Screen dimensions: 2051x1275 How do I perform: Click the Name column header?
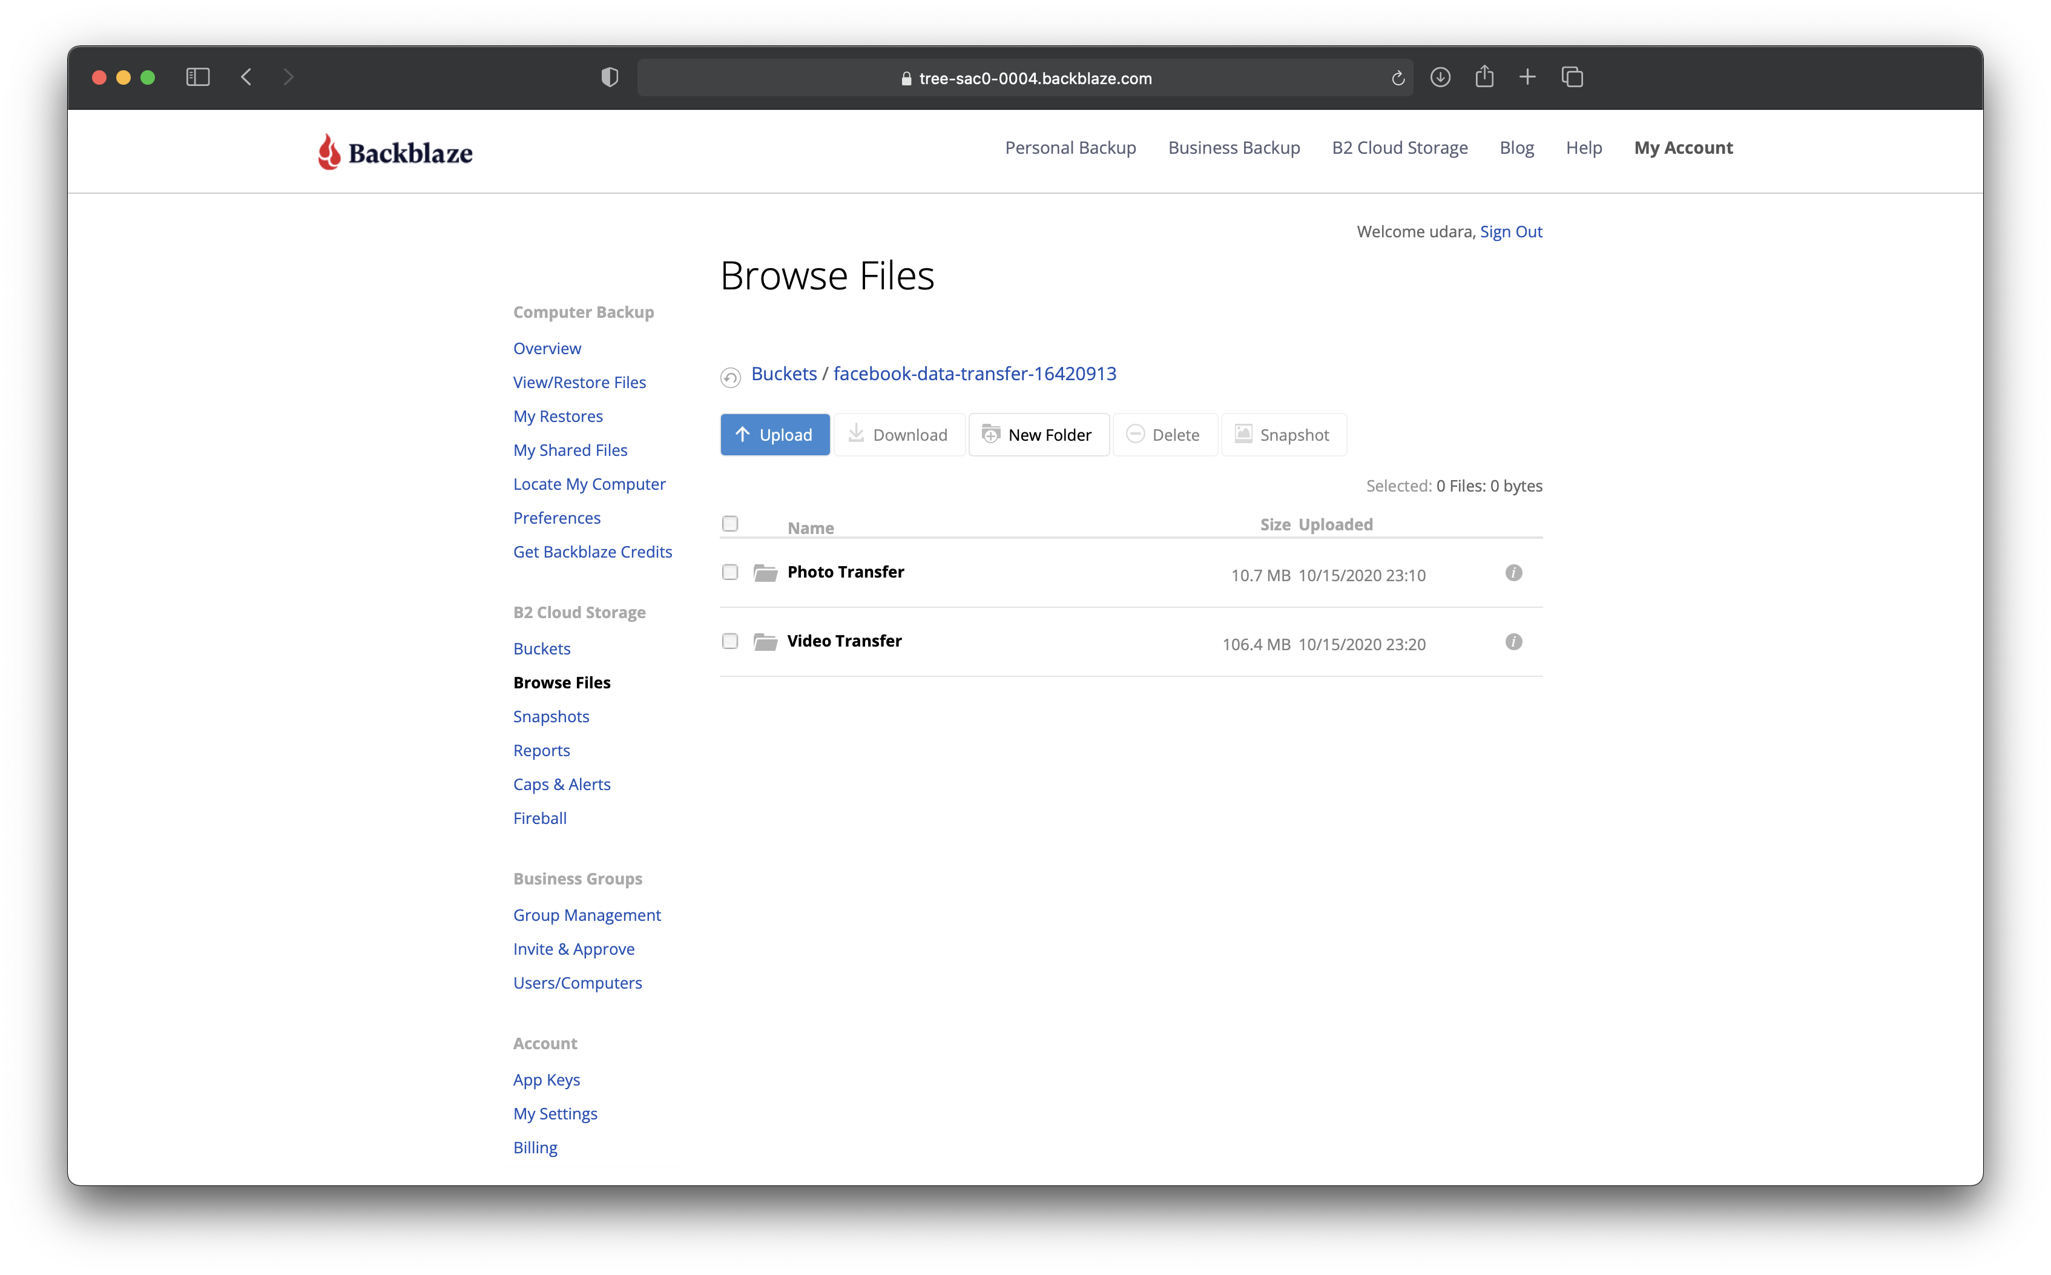point(810,528)
